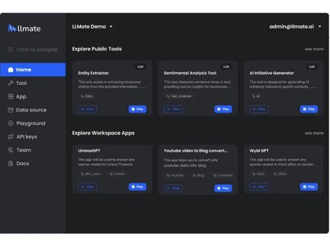This screenshot has width=330, height=247.
Task: Expand the LLMate Demo workspace dropdown
Action: tap(92, 26)
